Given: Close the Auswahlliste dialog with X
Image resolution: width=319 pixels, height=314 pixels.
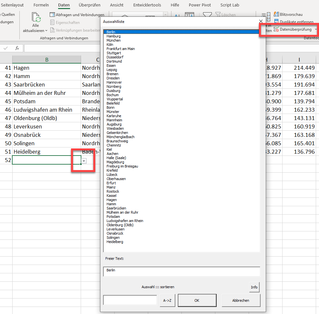Looking at the screenshot, I should pyautogui.click(x=261, y=22).
